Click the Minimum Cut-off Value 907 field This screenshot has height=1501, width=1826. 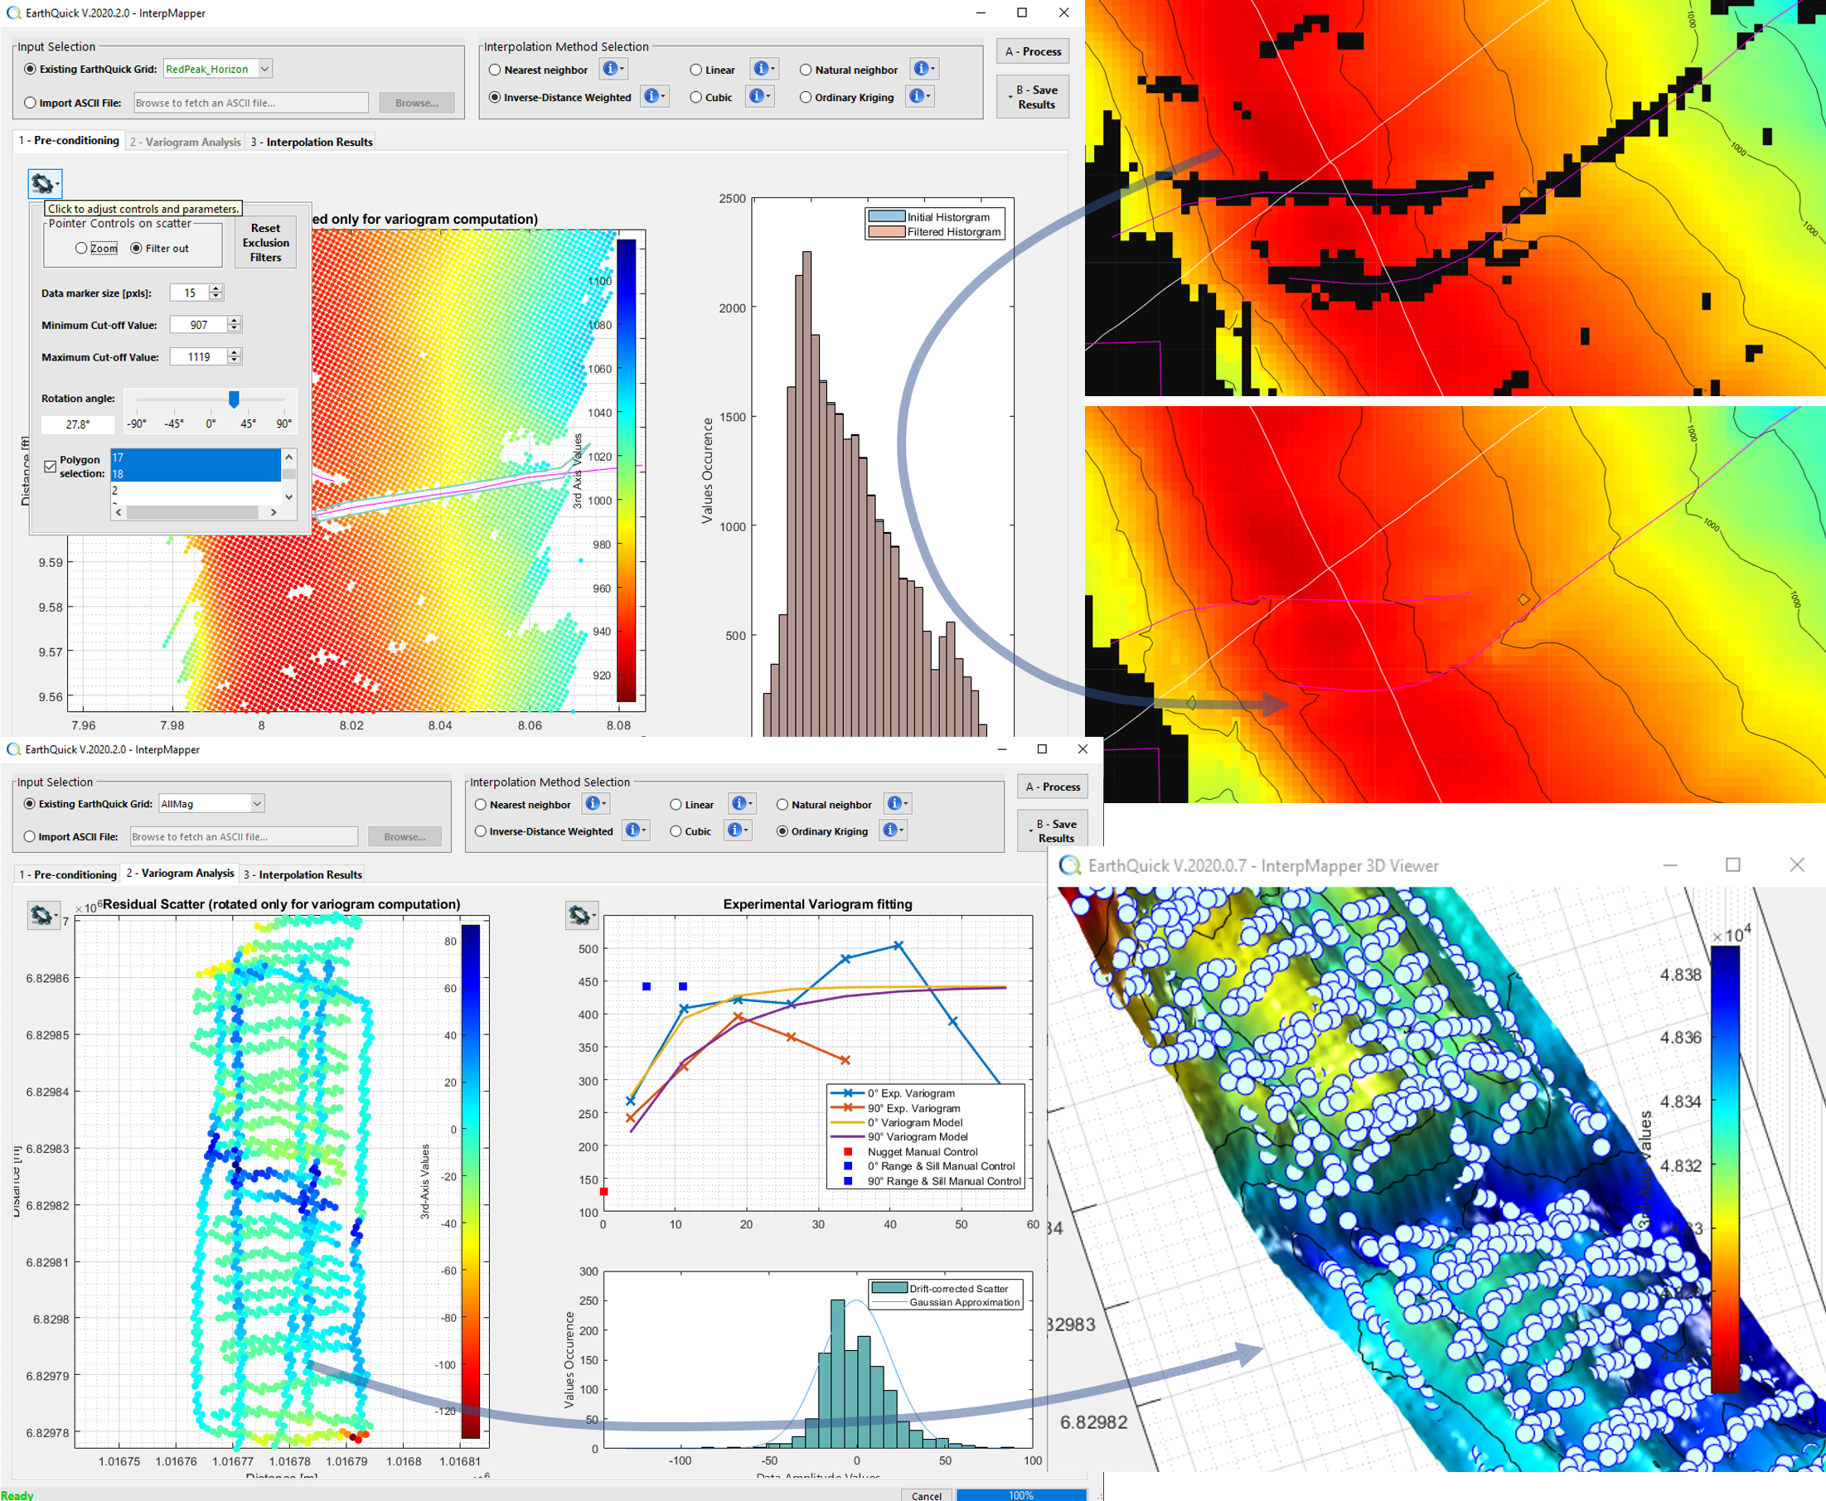199,325
